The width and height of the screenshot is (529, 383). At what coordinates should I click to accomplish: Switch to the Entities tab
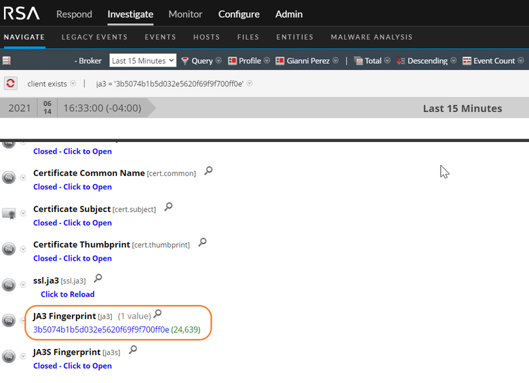coord(295,37)
